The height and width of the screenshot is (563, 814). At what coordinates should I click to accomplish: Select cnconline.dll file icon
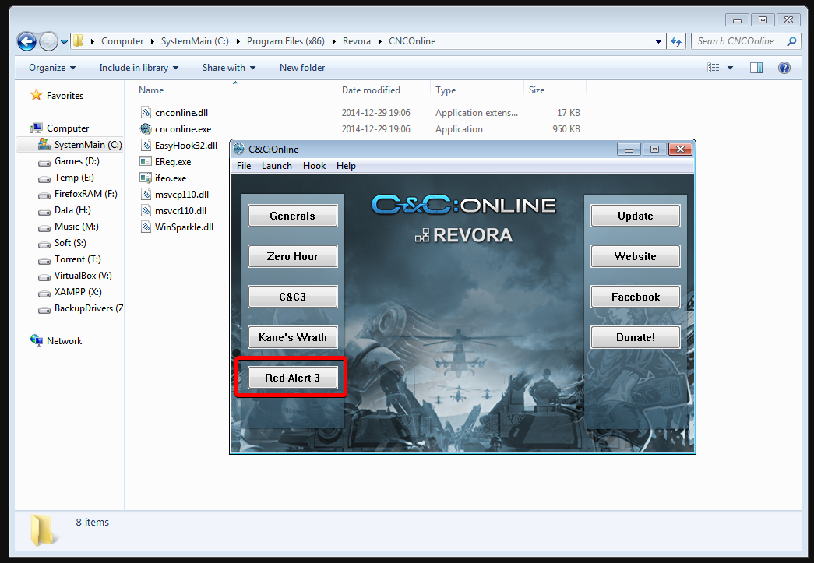pos(146,113)
